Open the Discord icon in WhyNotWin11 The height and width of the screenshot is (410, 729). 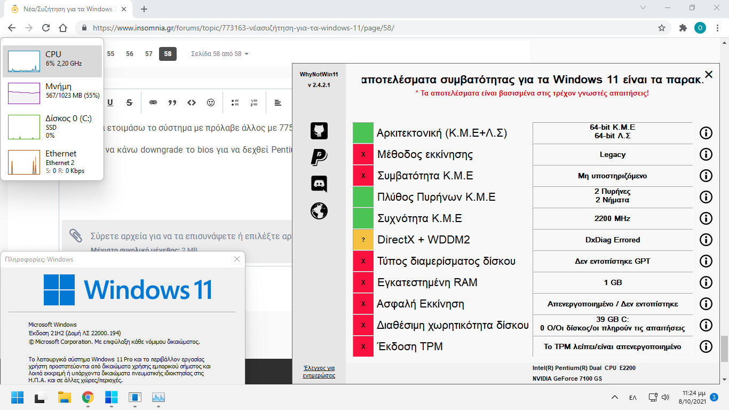tap(319, 184)
